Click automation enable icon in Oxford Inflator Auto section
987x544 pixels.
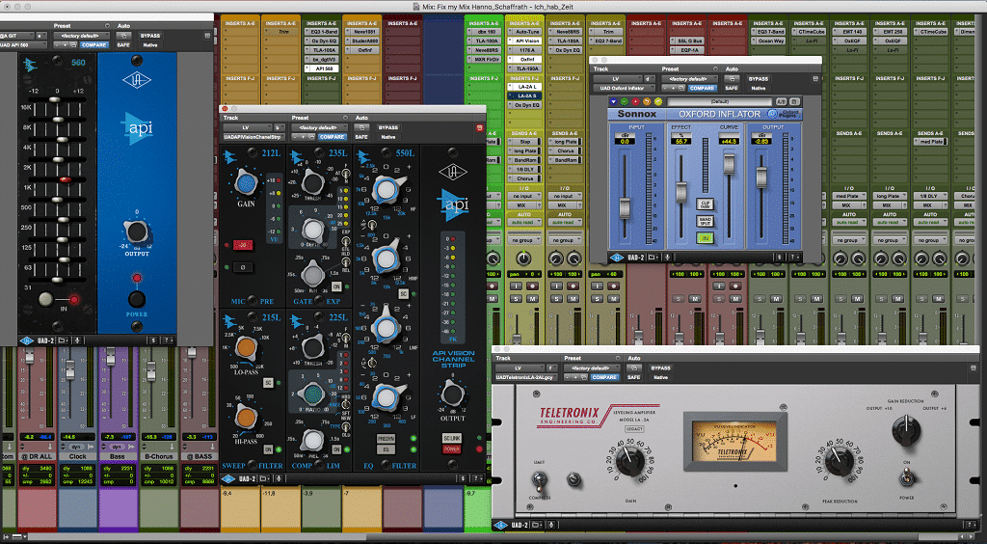(733, 79)
